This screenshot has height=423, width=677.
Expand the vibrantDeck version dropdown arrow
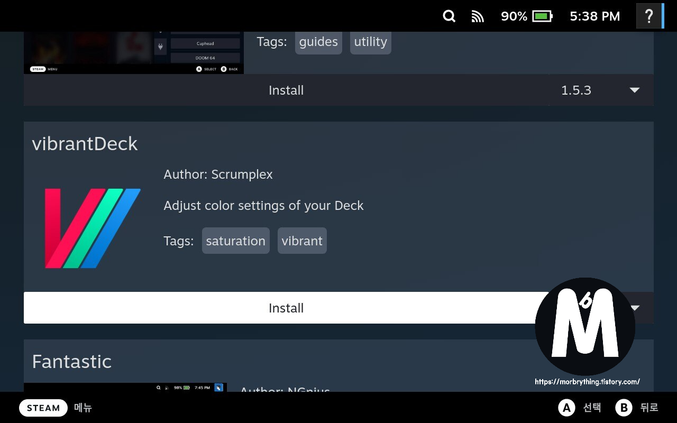click(635, 308)
